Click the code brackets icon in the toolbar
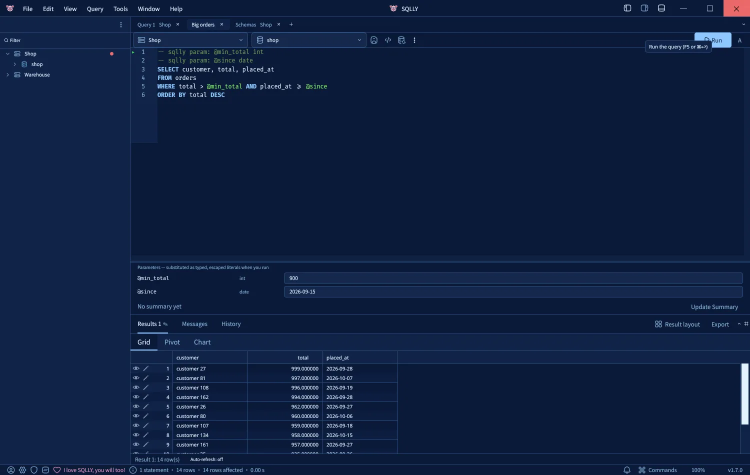Image resolution: width=750 pixels, height=475 pixels. (x=388, y=40)
